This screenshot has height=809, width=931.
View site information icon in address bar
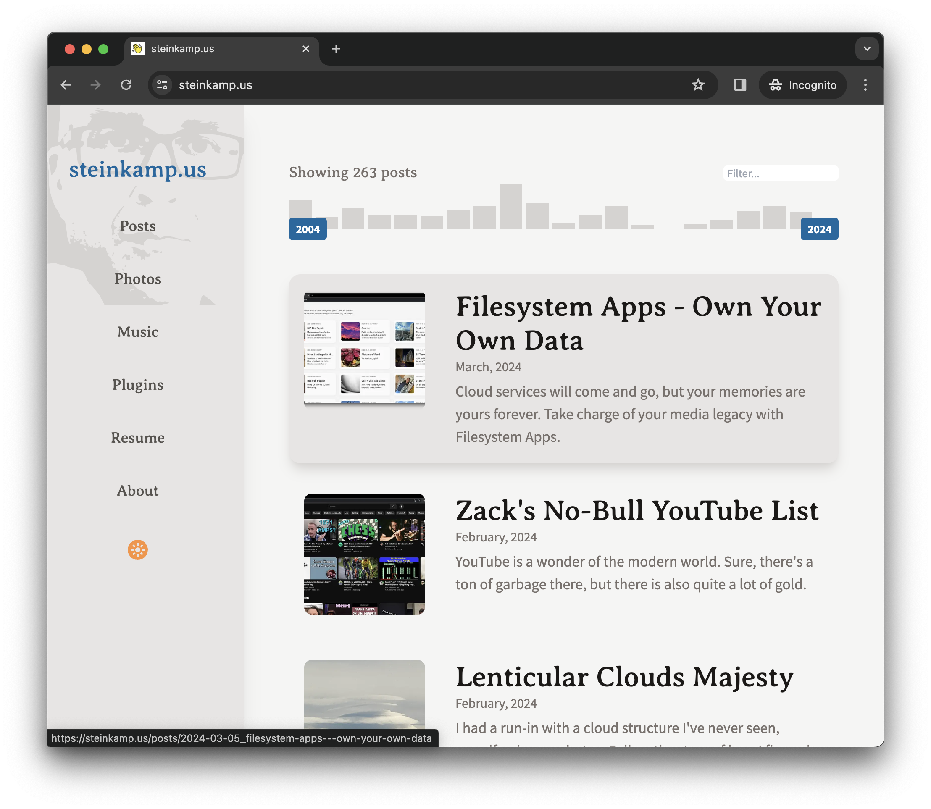click(162, 85)
